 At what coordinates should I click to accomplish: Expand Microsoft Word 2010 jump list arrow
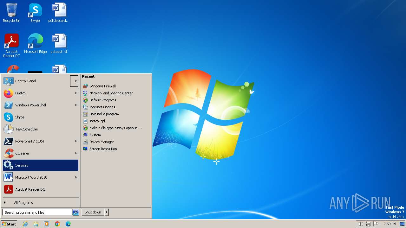(x=76, y=177)
